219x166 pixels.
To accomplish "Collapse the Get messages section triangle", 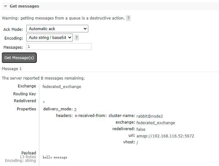I will [5, 6].
